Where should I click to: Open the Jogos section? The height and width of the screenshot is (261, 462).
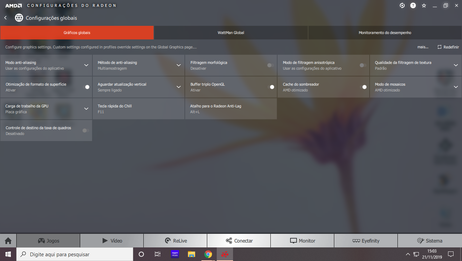[48, 241]
